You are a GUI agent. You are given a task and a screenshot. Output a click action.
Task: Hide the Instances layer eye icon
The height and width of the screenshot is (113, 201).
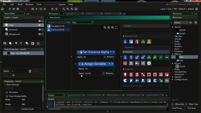tap(40, 30)
